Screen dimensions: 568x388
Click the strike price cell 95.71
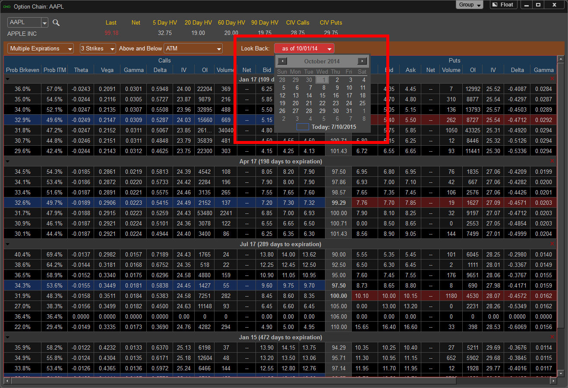pyautogui.click(x=338, y=358)
